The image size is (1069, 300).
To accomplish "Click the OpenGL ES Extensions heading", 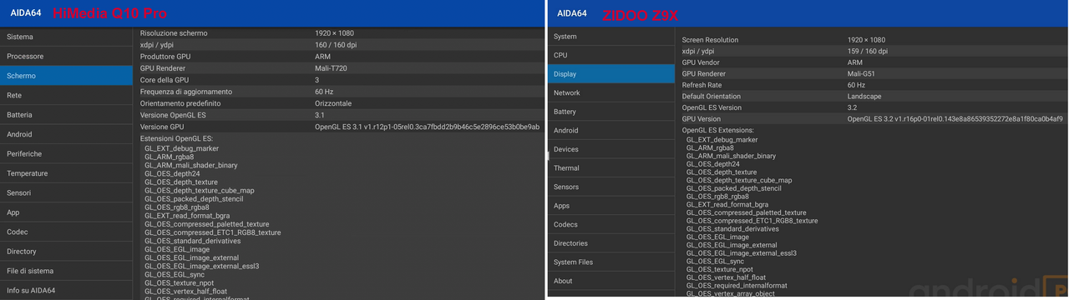I will tap(718, 131).
